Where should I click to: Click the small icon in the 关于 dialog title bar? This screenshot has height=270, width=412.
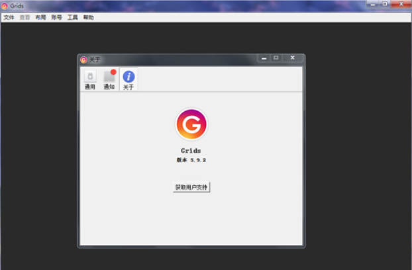coord(83,60)
